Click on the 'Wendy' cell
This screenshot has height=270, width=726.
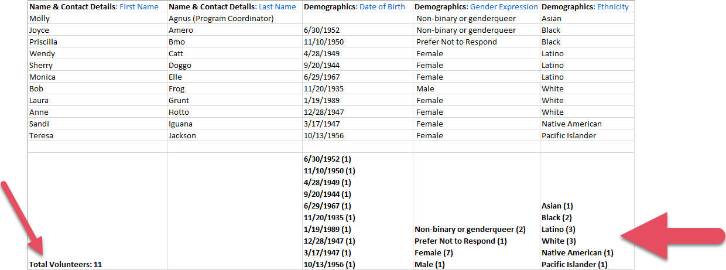pos(97,53)
